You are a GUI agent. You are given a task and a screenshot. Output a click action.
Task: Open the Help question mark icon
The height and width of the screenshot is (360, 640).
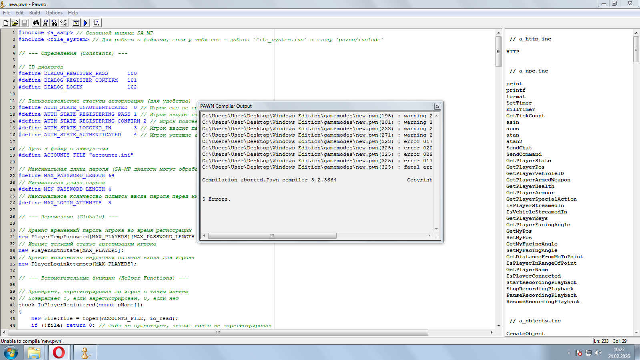[96, 23]
